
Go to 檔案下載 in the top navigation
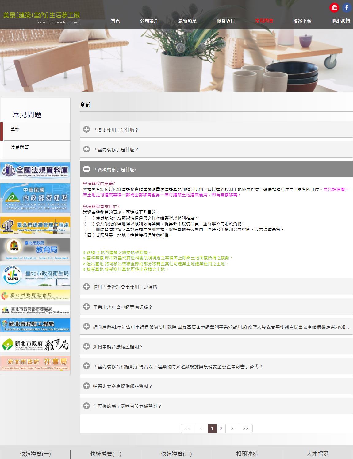(302, 21)
